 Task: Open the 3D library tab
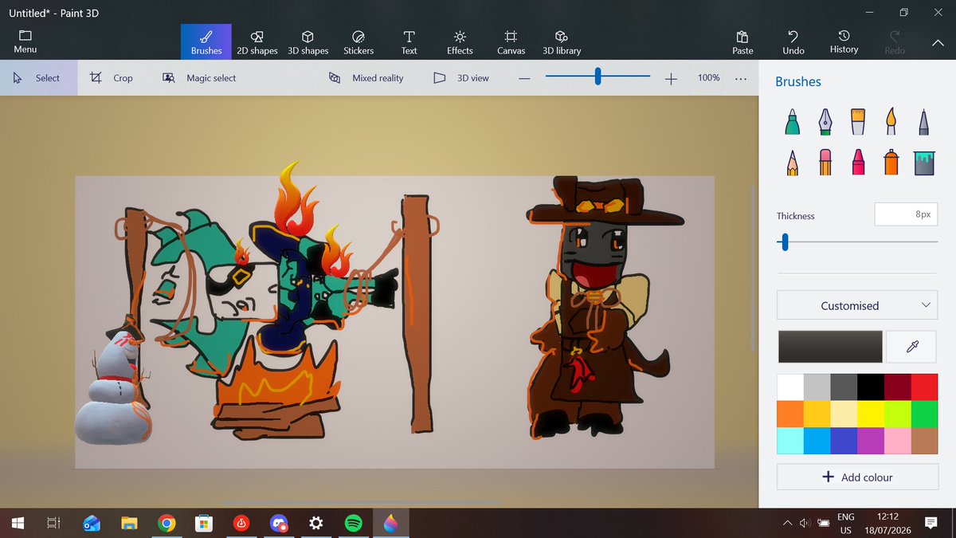[x=562, y=42]
